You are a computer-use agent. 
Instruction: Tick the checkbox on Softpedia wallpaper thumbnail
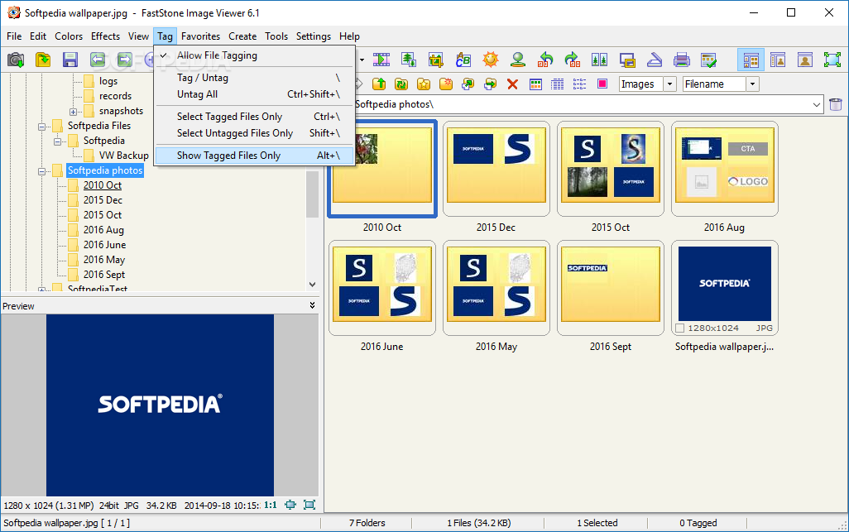click(680, 328)
